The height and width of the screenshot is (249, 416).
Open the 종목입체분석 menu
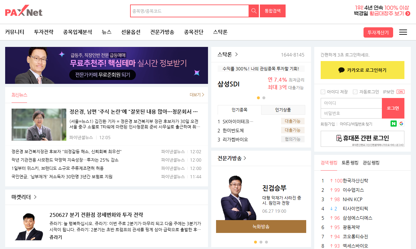click(x=78, y=32)
